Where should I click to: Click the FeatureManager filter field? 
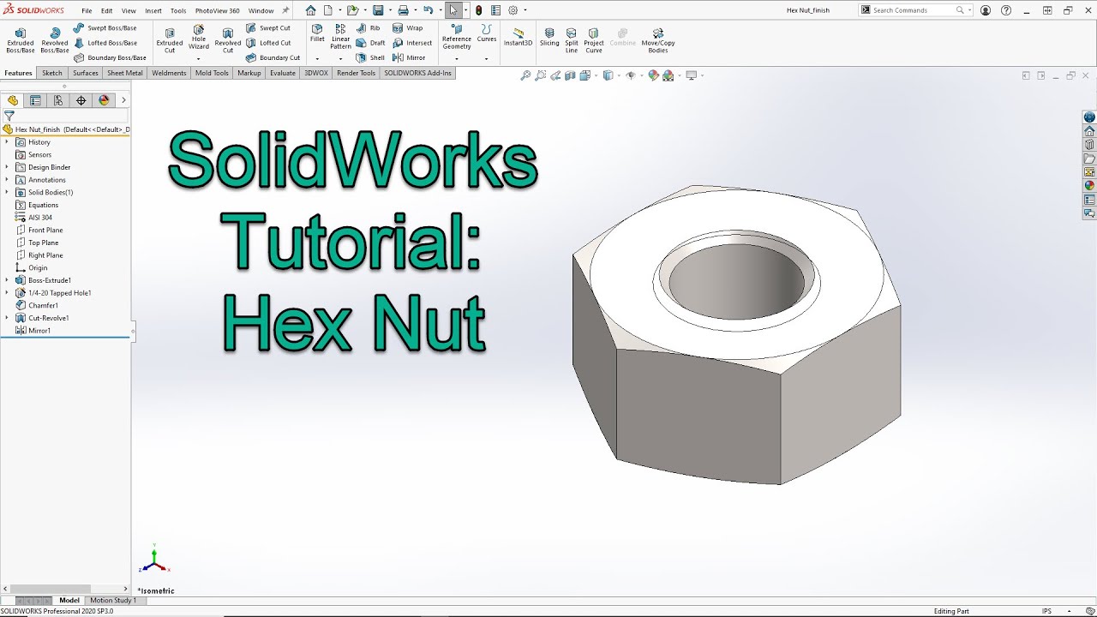tap(71, 116)
